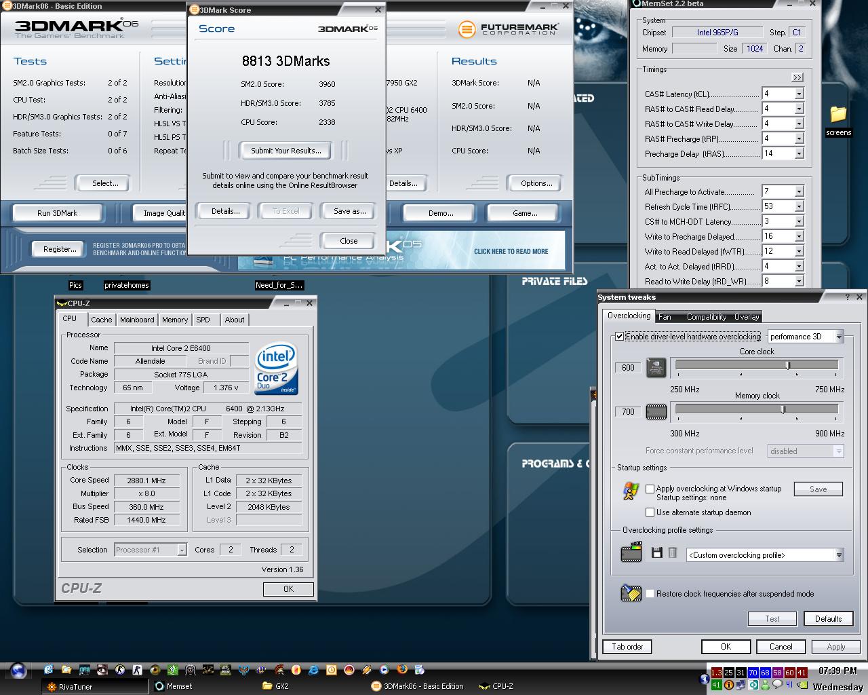Click the Intel Core 2 Duo logo
The image size is (868, 695).
pos(276,370)
